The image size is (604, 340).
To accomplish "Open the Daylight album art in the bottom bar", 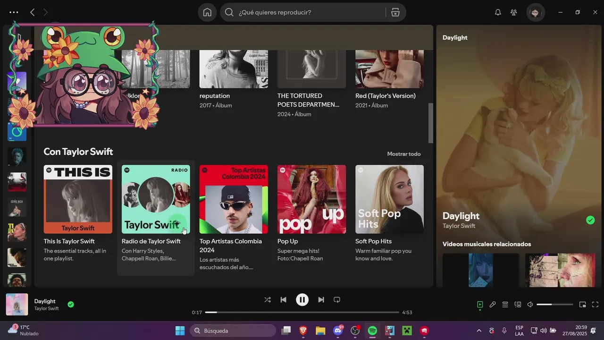I will click(x=17, y=305).
